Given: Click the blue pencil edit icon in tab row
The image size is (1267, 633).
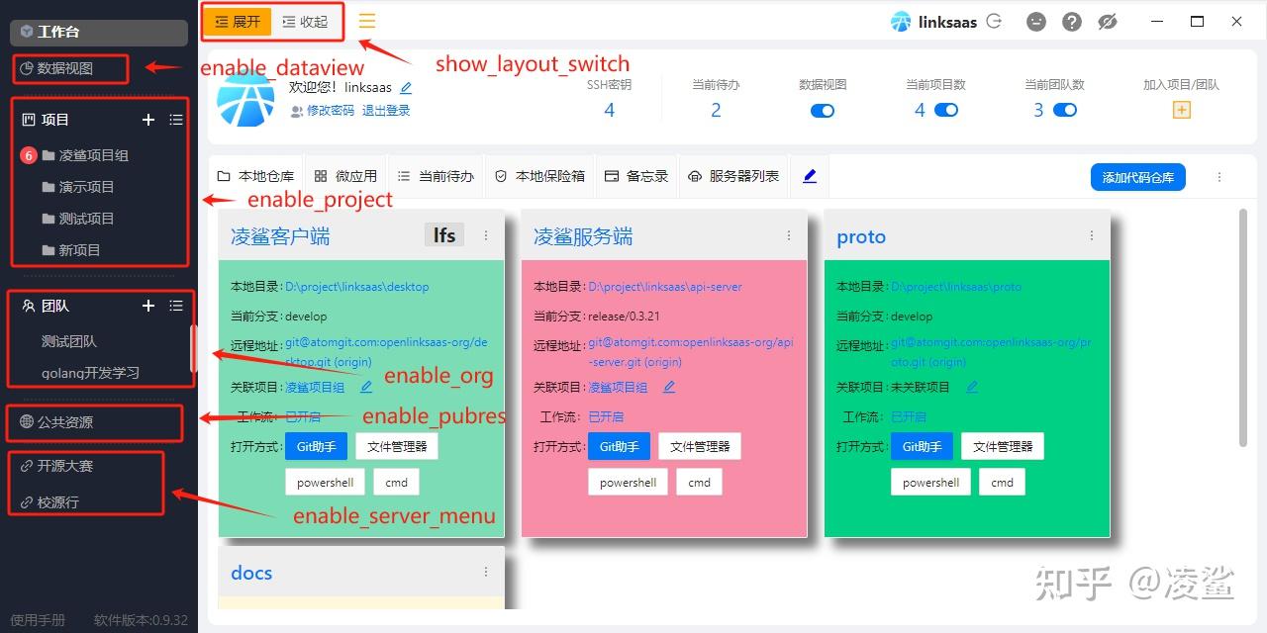Looking at the screenshot, I should pos(810,175).
